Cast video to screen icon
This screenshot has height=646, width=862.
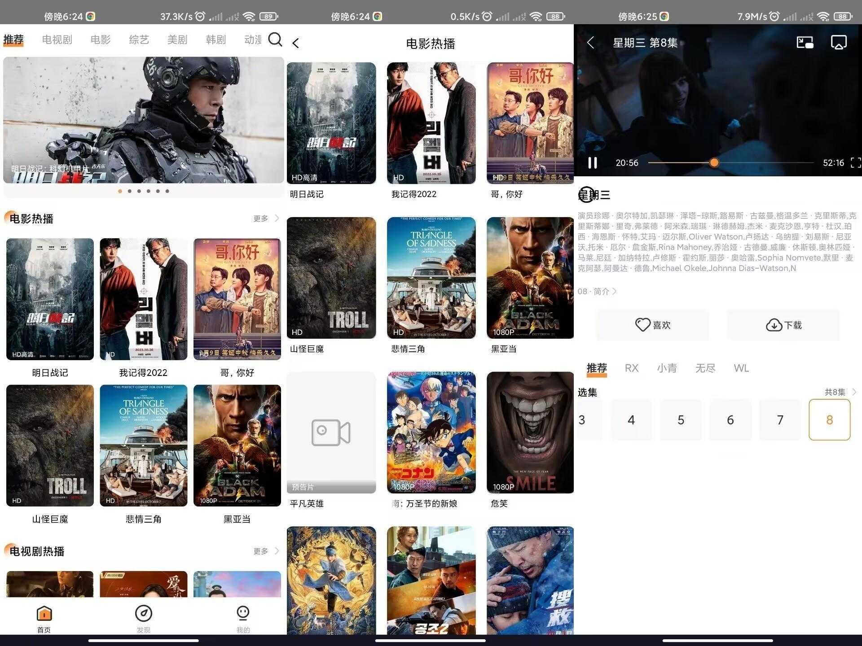838,43
